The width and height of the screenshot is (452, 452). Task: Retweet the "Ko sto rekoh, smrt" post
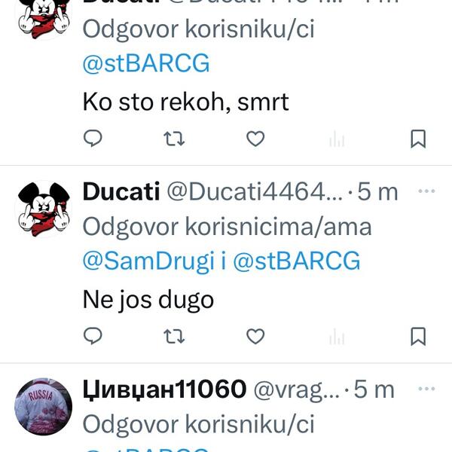[x=174, y=139]
